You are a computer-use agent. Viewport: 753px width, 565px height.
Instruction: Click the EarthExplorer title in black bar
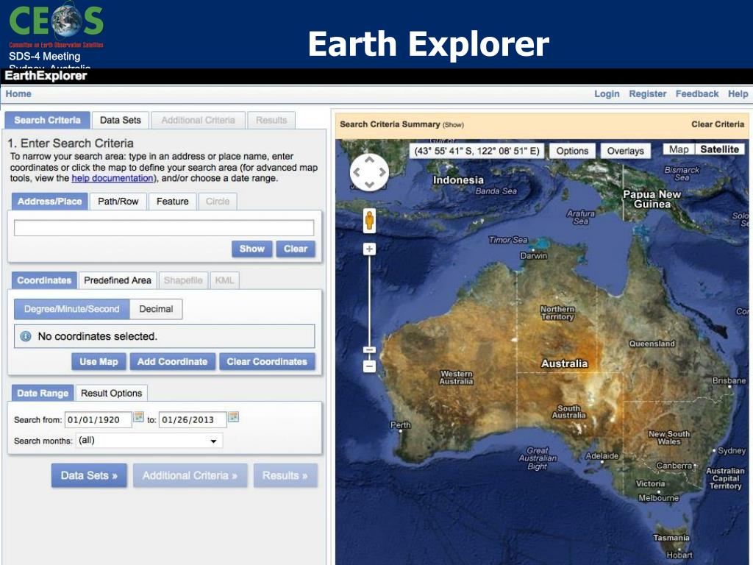coord(46,76)
